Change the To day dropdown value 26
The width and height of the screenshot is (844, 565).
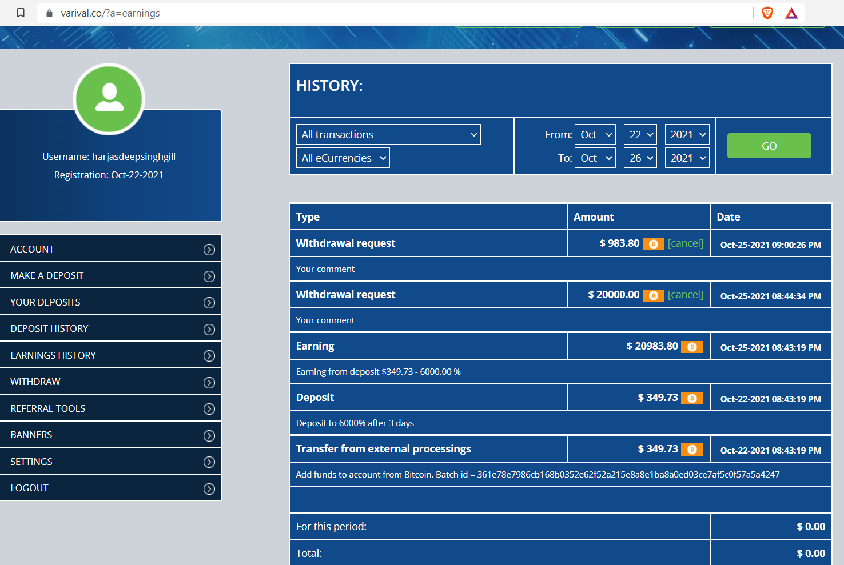pyautogui.click(x=640, y=158)
